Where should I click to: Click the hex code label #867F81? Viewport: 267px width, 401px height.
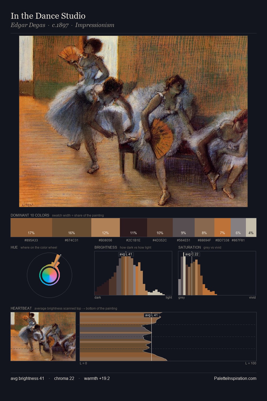238,240
